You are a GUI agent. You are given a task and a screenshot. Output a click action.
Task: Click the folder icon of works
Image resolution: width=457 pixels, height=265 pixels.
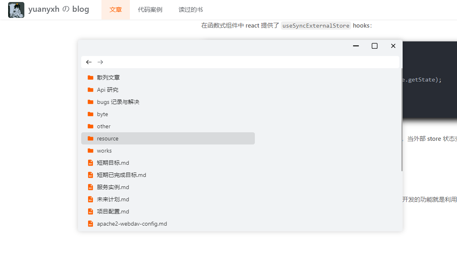pyautogui.click(x=91, y=151)
